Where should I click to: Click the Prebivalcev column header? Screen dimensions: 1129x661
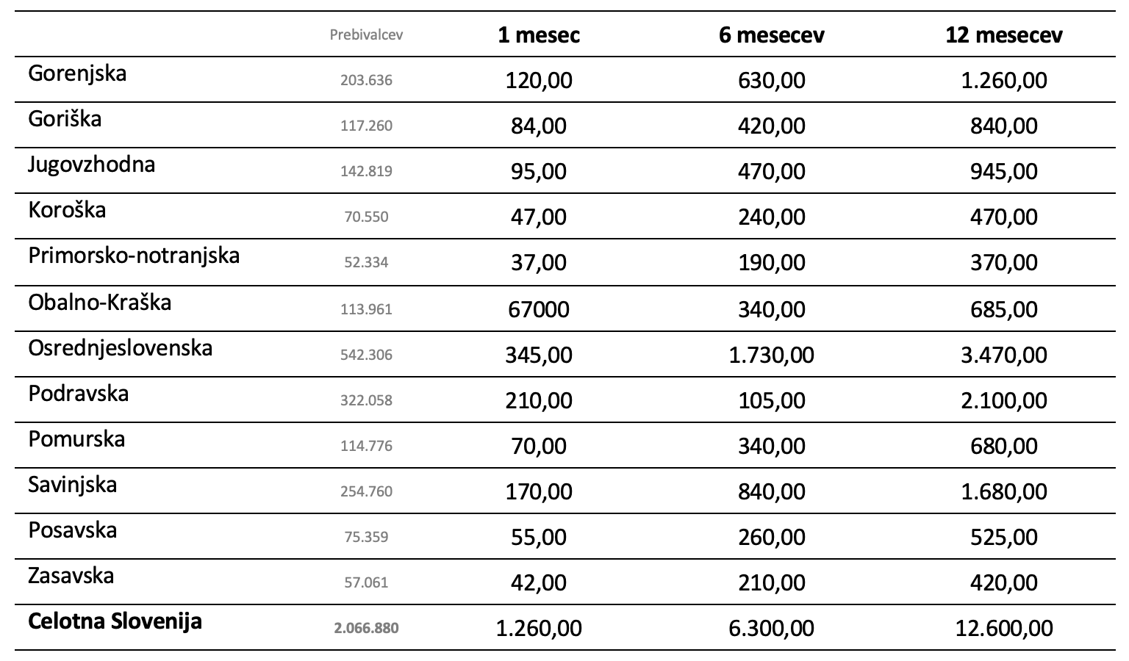click(x=366, y=35)
